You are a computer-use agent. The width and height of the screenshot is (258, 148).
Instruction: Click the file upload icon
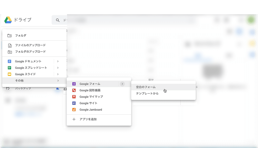[10, 45]
